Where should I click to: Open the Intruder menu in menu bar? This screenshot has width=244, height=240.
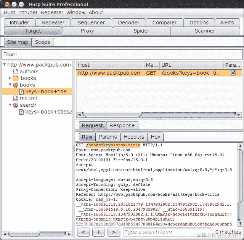pyautogui.click(x=28, y=13)
